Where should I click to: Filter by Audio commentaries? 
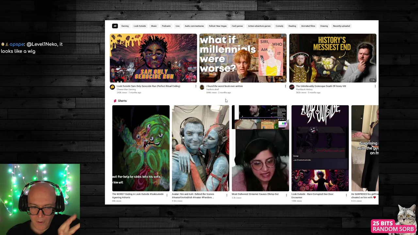point(194,26)
